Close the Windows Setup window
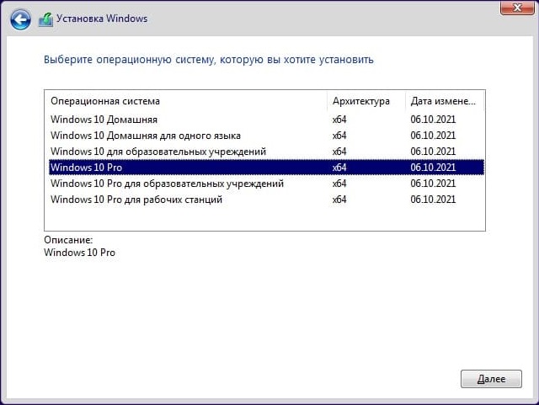 point(517,8)
